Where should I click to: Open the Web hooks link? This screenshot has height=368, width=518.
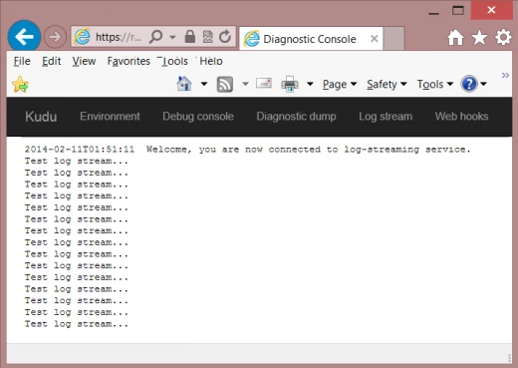(x=462, y=117)
